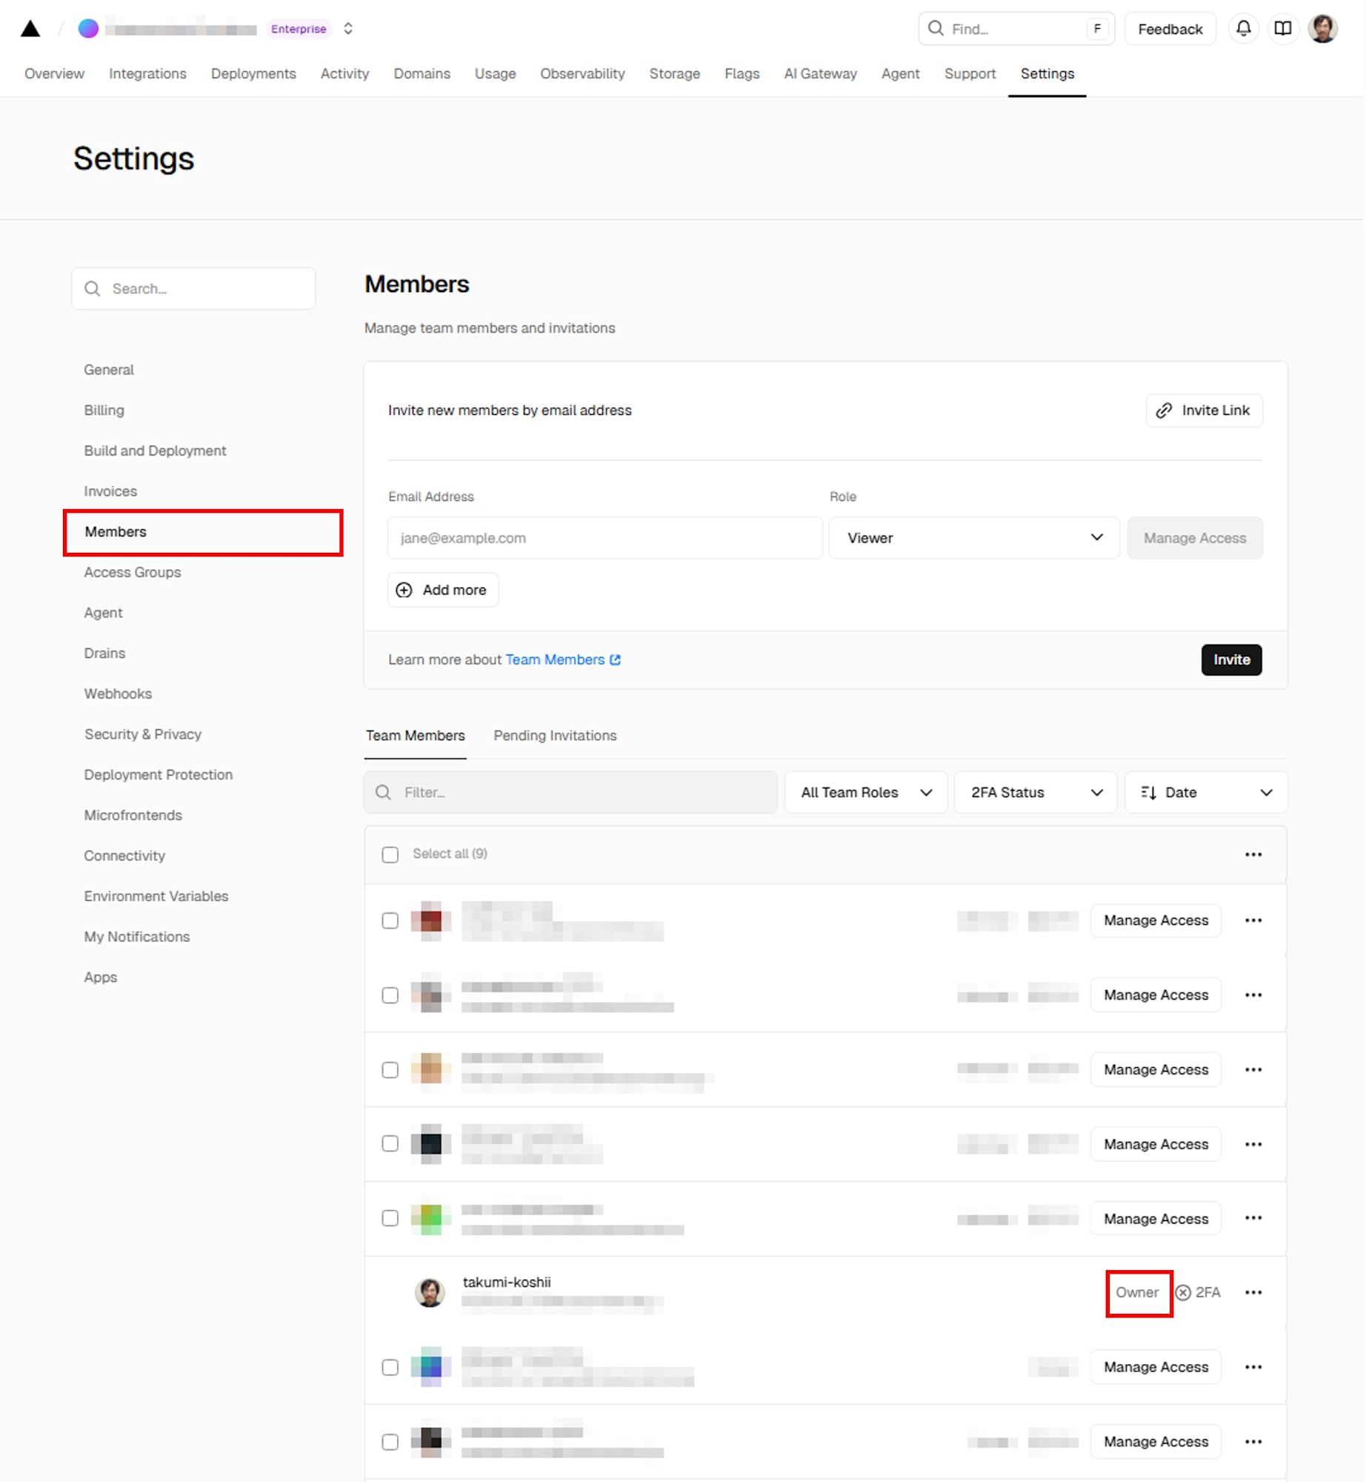Open the team switcher chevrons
This screenshot has height=1482, width=1366.
pos(348,29)
